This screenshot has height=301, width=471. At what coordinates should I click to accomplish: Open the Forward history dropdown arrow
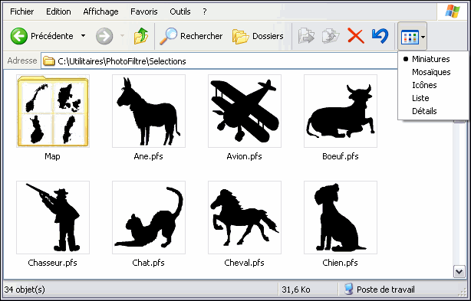(122, 36)
